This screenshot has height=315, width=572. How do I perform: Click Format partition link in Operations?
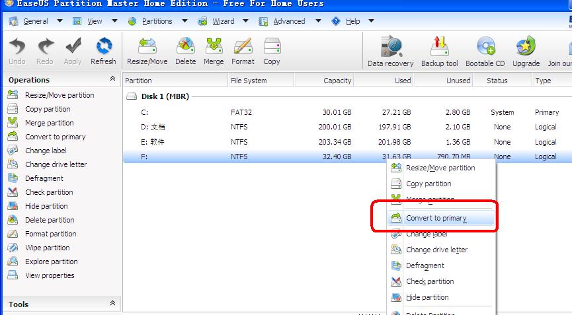[51, 234]
